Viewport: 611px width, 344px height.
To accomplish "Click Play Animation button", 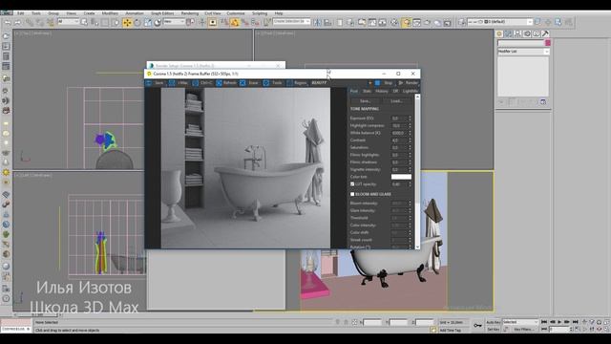I will coord(559,322).
